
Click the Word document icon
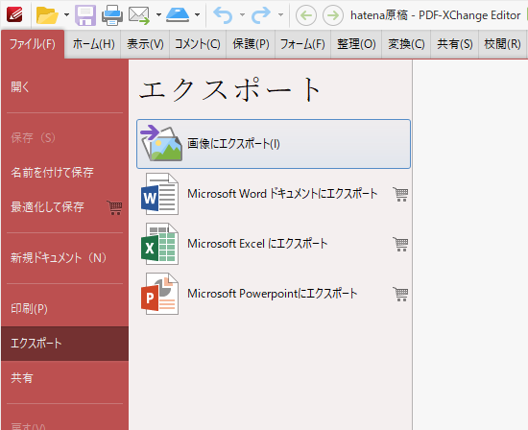(159, 194)
